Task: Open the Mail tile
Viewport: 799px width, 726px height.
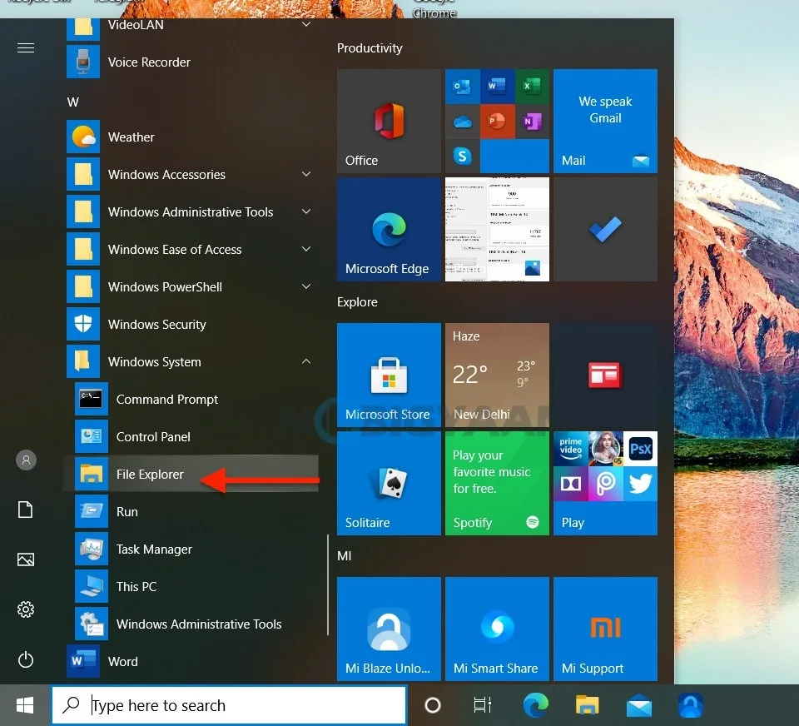Action: tap(605, 122)
